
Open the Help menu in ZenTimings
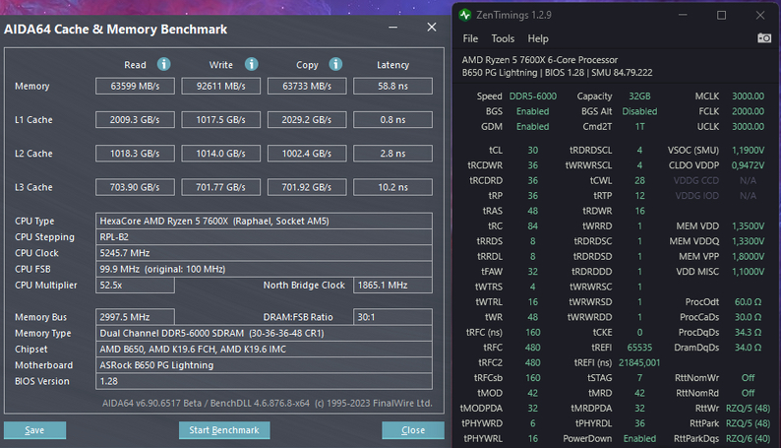[538, 38]
